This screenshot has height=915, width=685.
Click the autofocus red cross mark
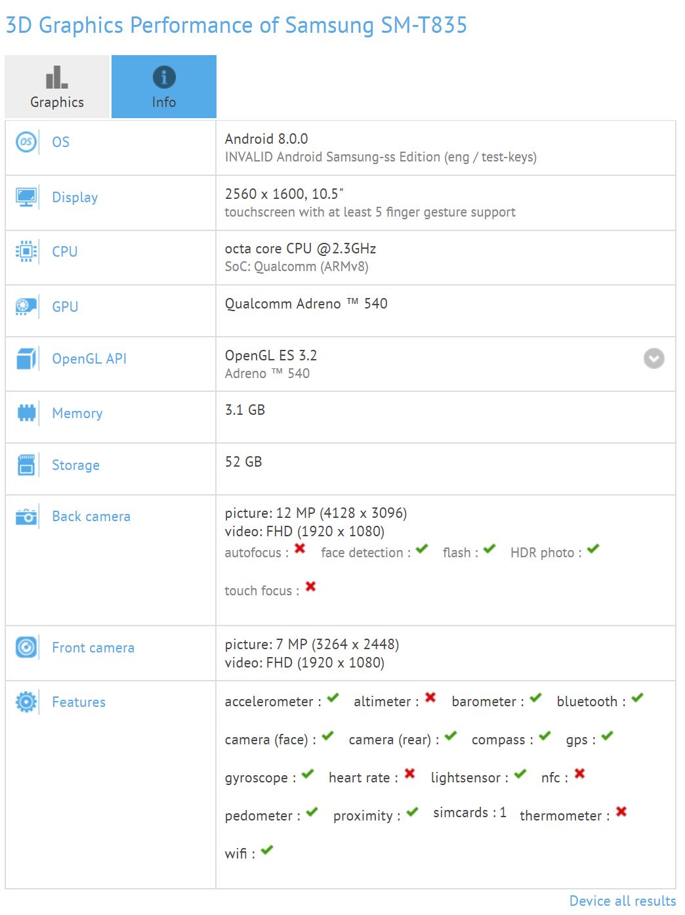click(x=300, y=548)
